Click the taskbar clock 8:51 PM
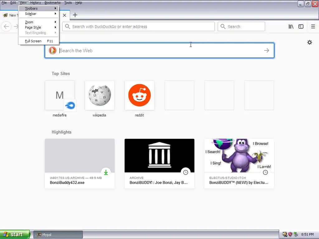The image size is (319, 239). pos(307,234)
